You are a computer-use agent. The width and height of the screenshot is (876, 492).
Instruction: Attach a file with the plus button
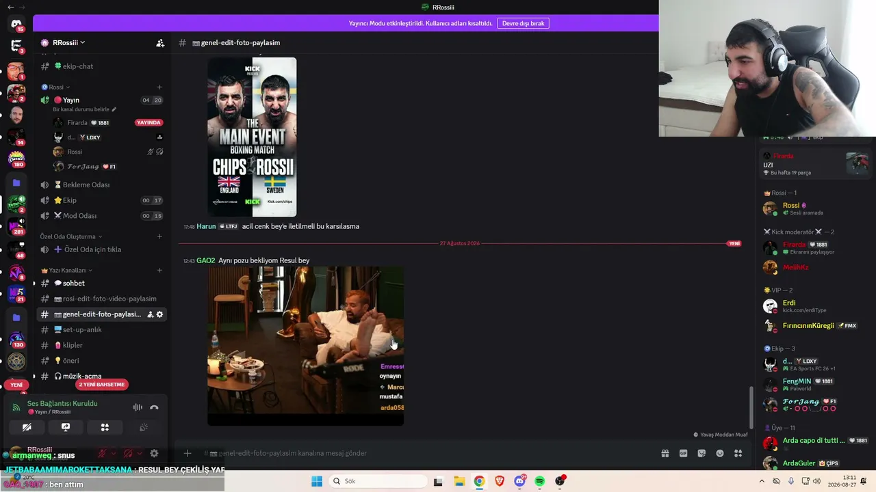(187, 453)
